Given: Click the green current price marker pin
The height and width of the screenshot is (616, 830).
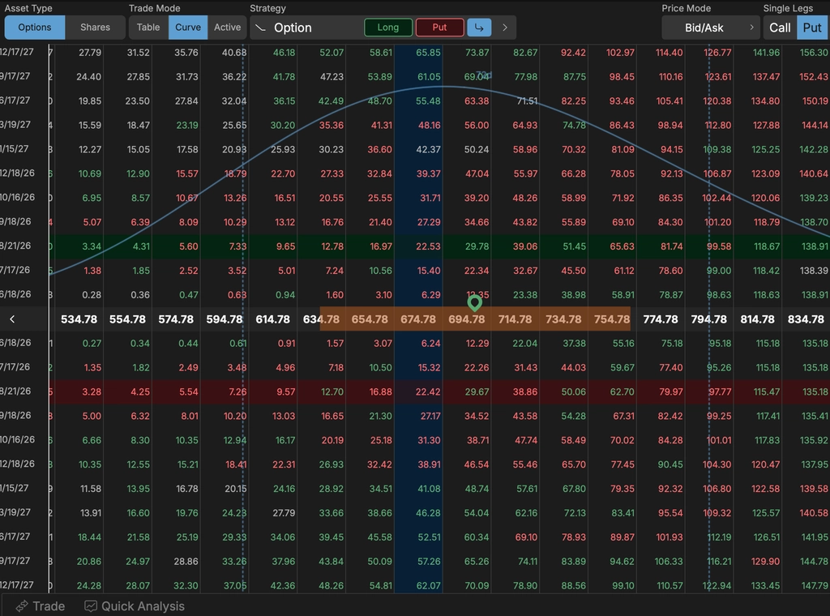Looking at the screenshot, I should (475, 302).
